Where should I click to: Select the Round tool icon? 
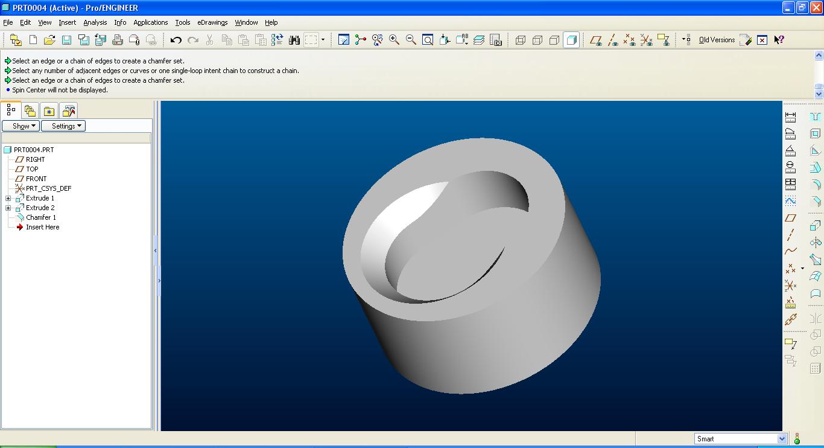pyautogui.click(x=816, y=184)
